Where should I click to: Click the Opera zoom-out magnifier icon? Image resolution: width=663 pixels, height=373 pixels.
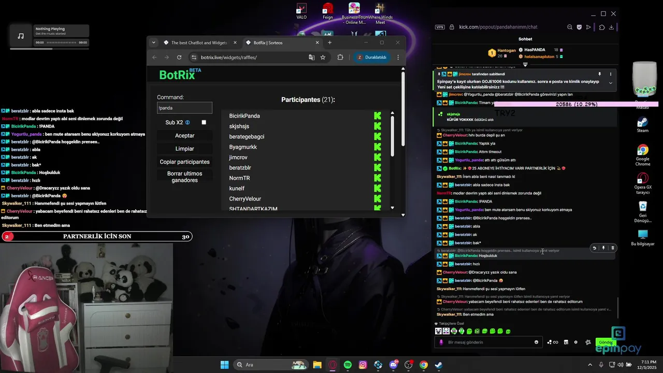click(x=570, y=27)
